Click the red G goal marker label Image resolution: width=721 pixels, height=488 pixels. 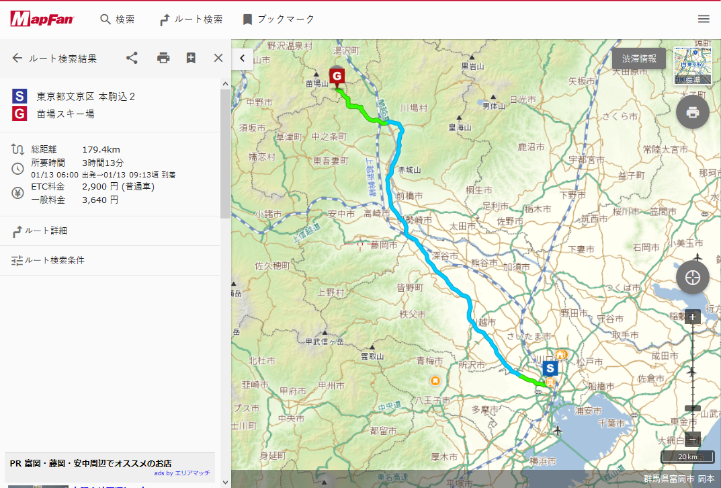coord(19,114)
